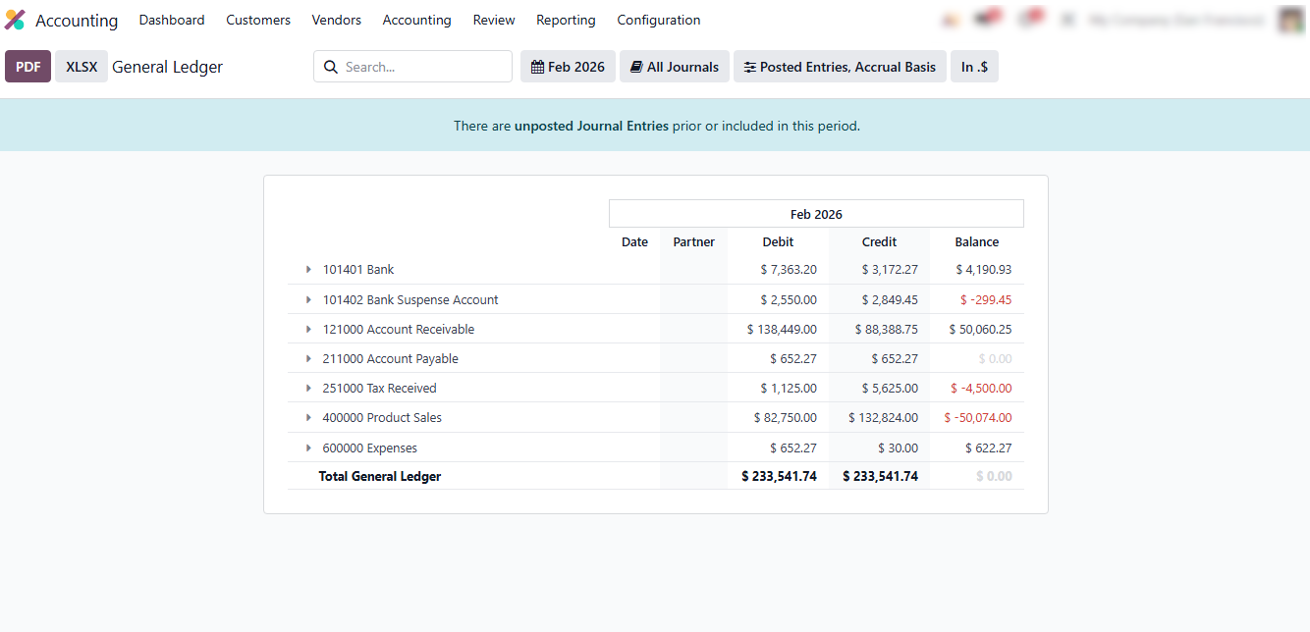
Task: Focus the Search input field
Action: tap(422, 68)
